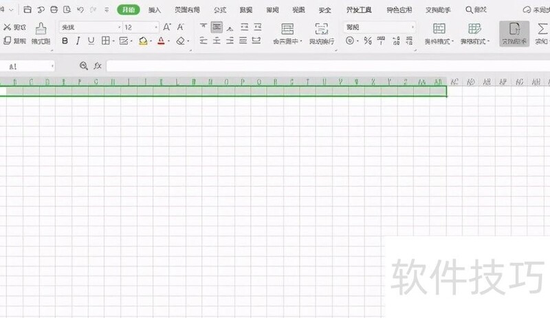Click the eraser clear icon
Screen dimensions: 550x318
(x=180, y=41)
